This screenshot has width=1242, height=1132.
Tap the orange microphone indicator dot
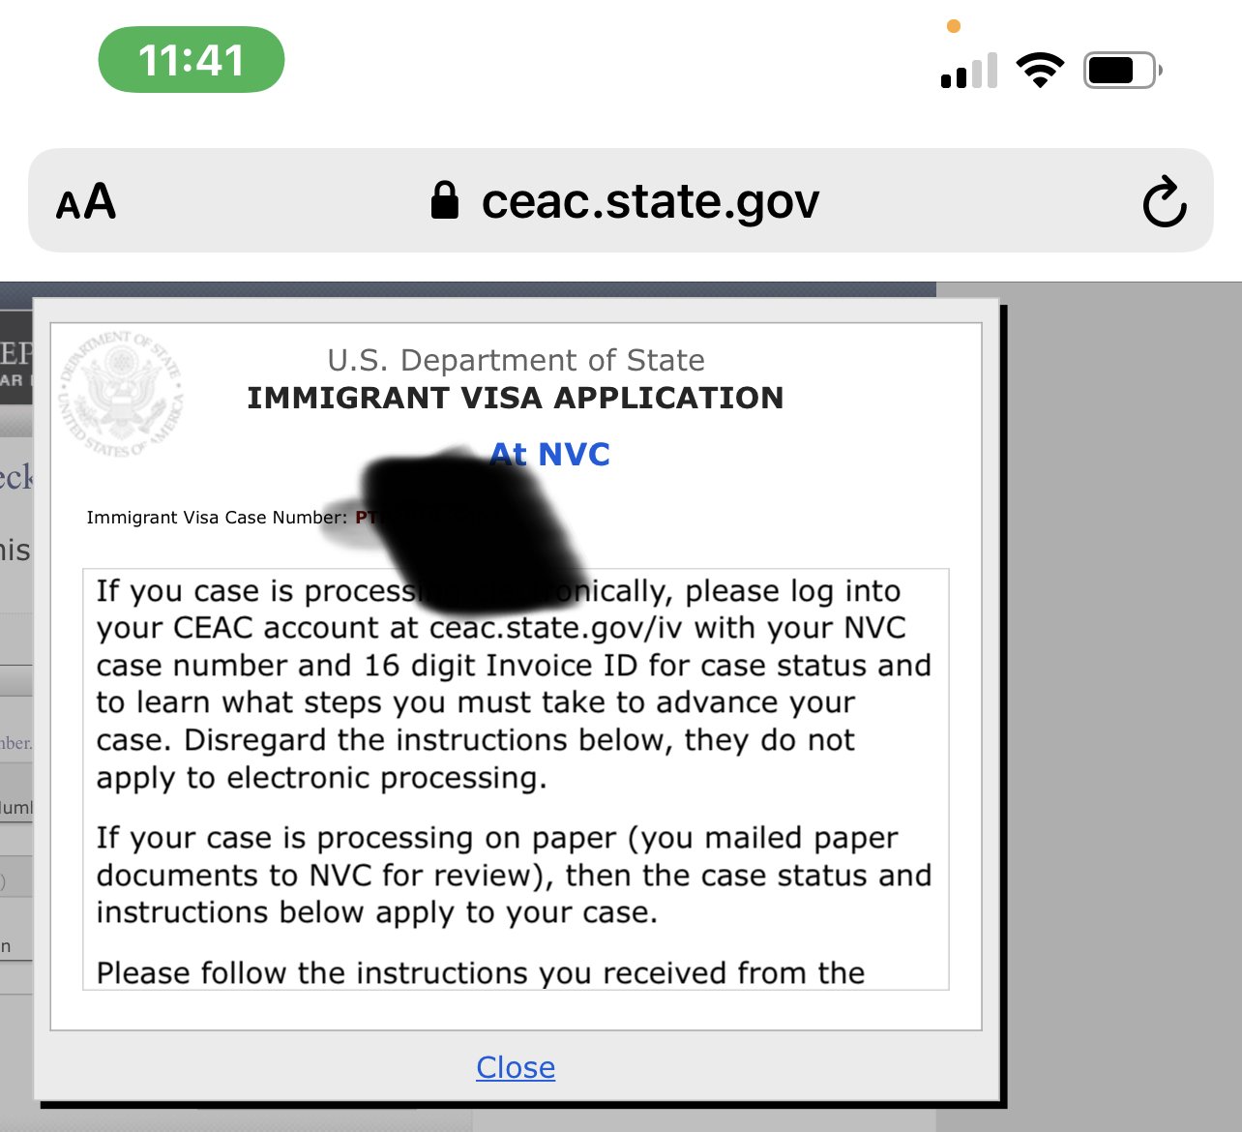coord(953,26)
